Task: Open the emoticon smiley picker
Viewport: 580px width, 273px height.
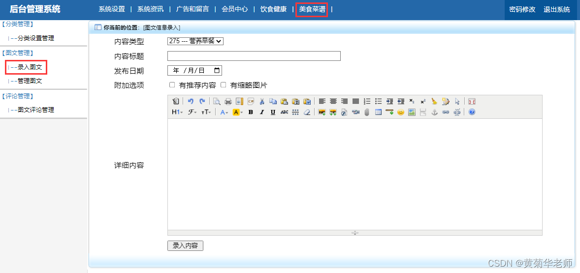Action: [401, 112]
